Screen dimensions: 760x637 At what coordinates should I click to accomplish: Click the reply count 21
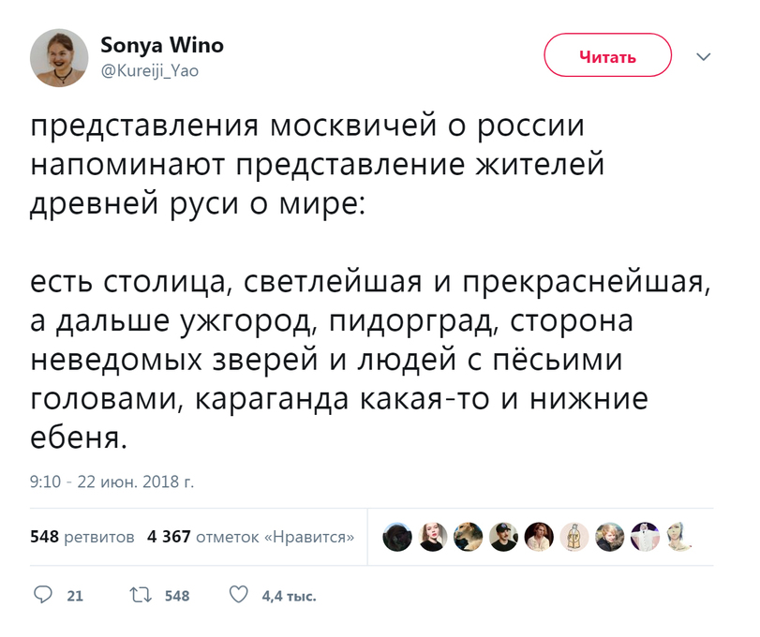click(75, 596)
